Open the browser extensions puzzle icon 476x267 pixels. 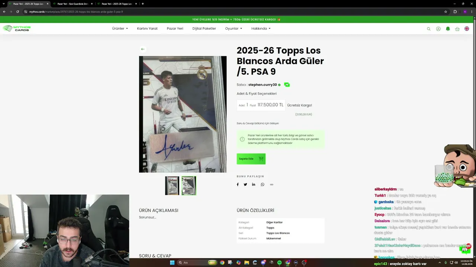pos(455,11)
